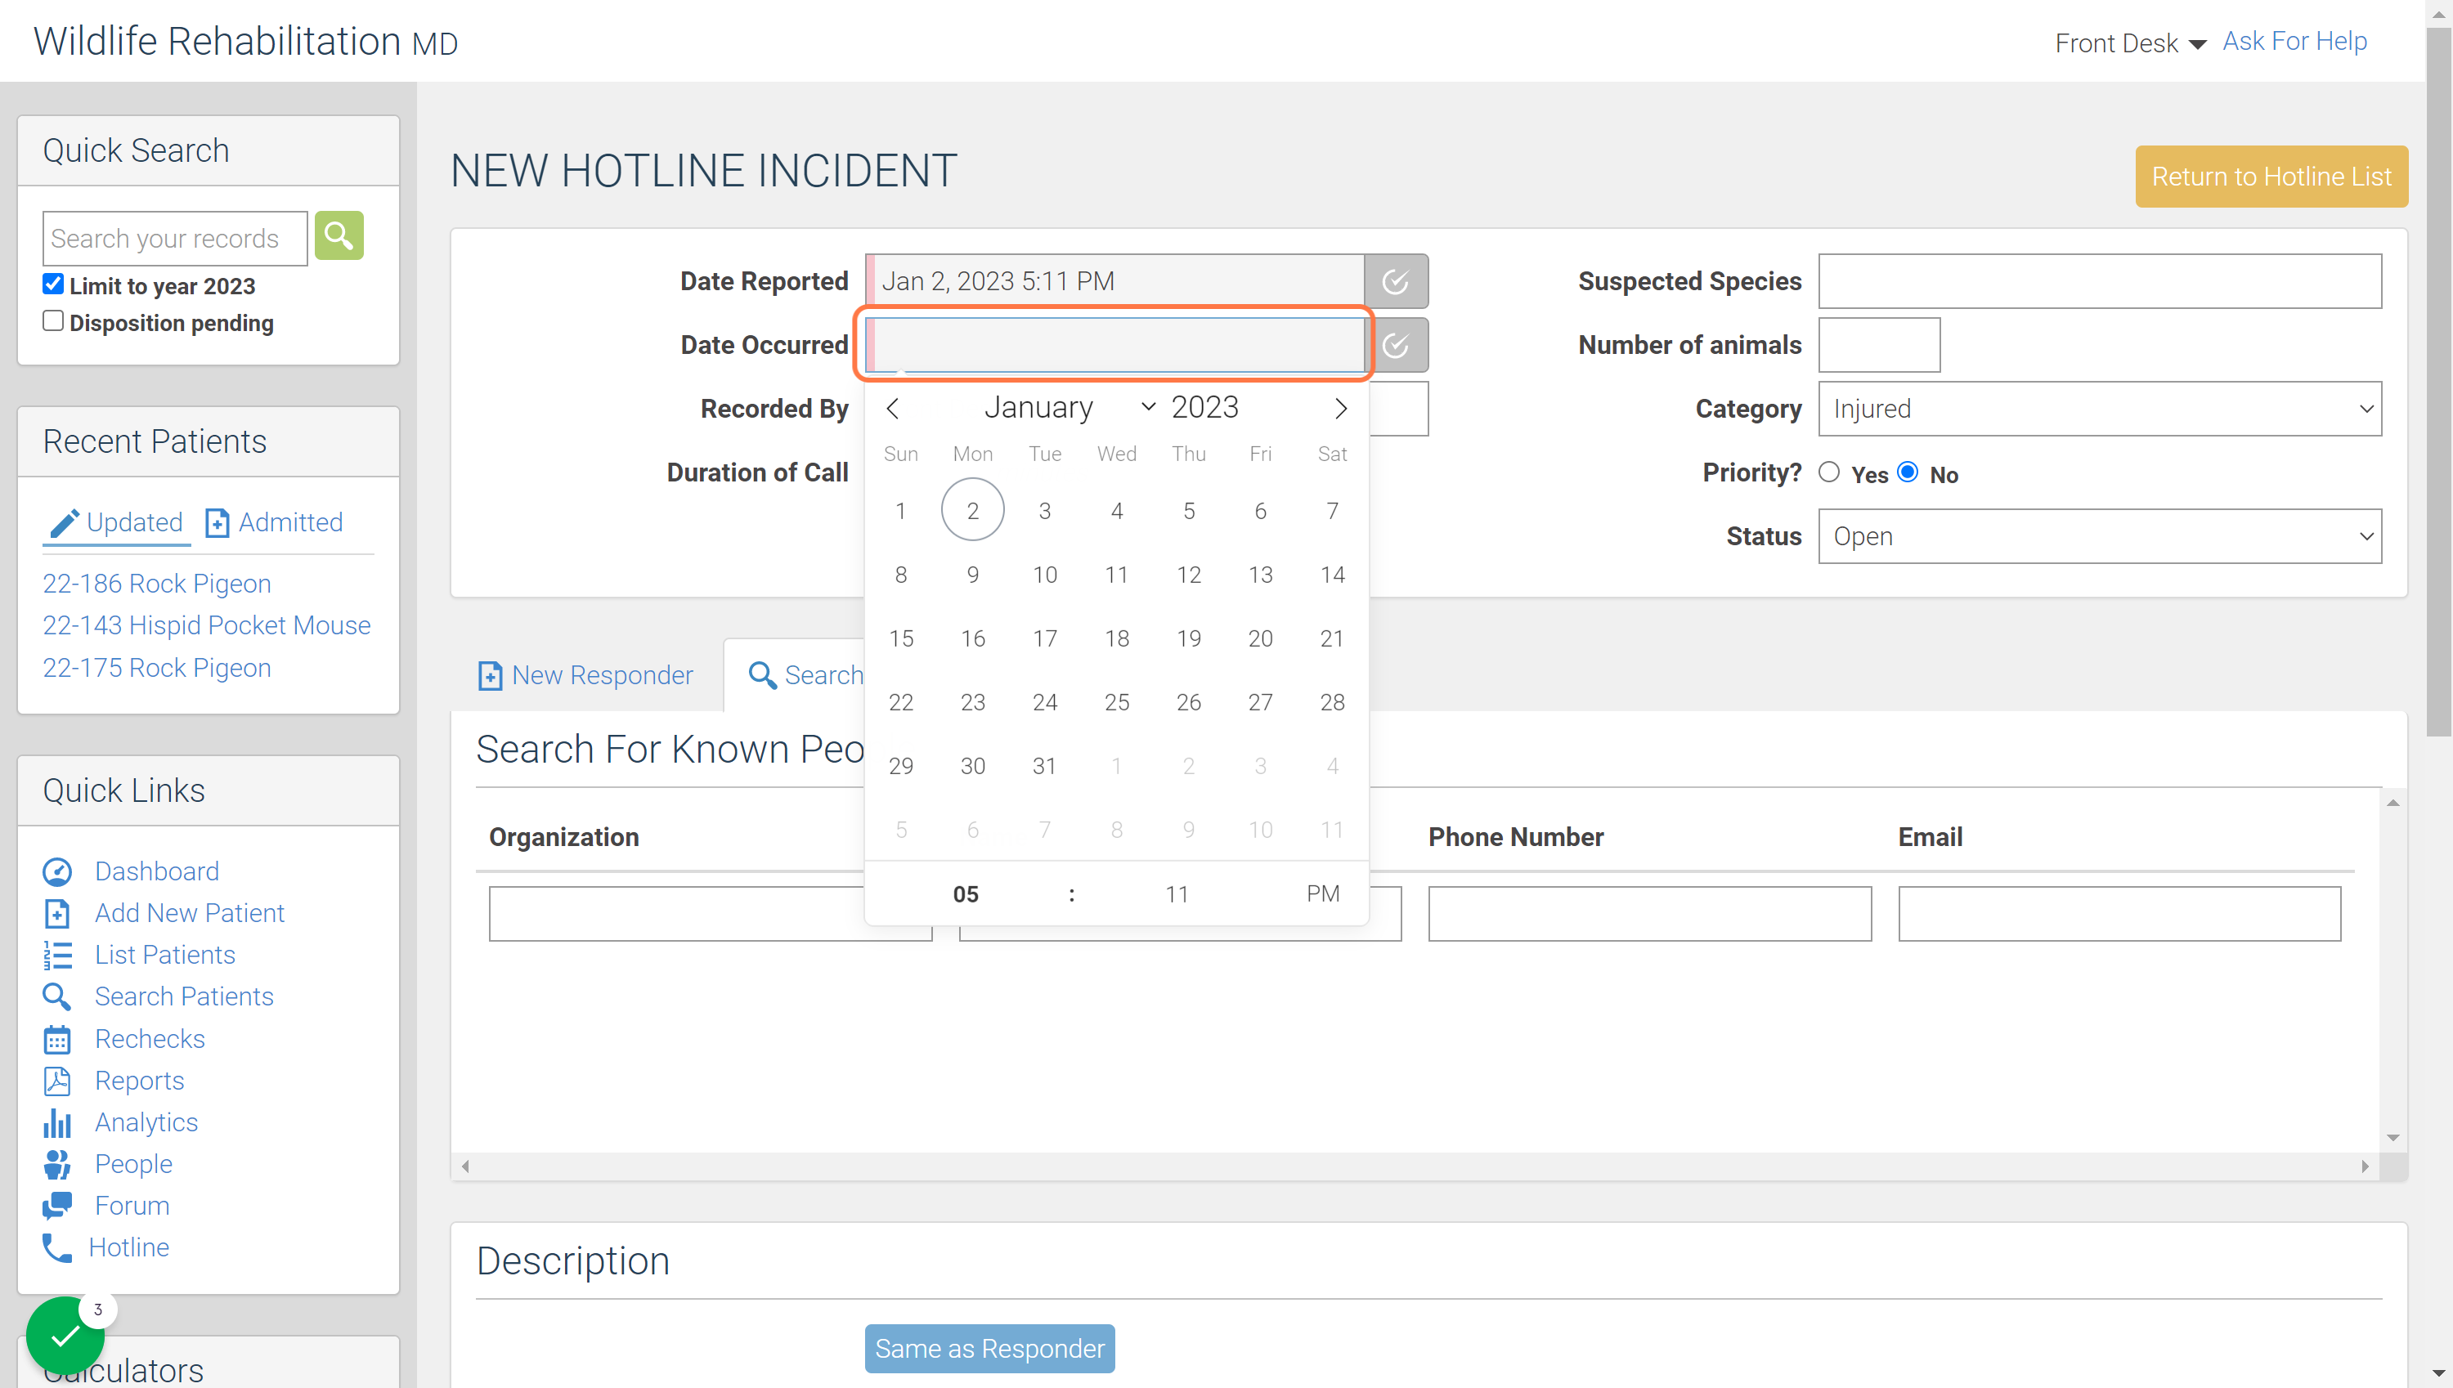Screen dimensions: 2453x1388
Task: Toggle PM in the time picker
Action: pos(1322,894)
